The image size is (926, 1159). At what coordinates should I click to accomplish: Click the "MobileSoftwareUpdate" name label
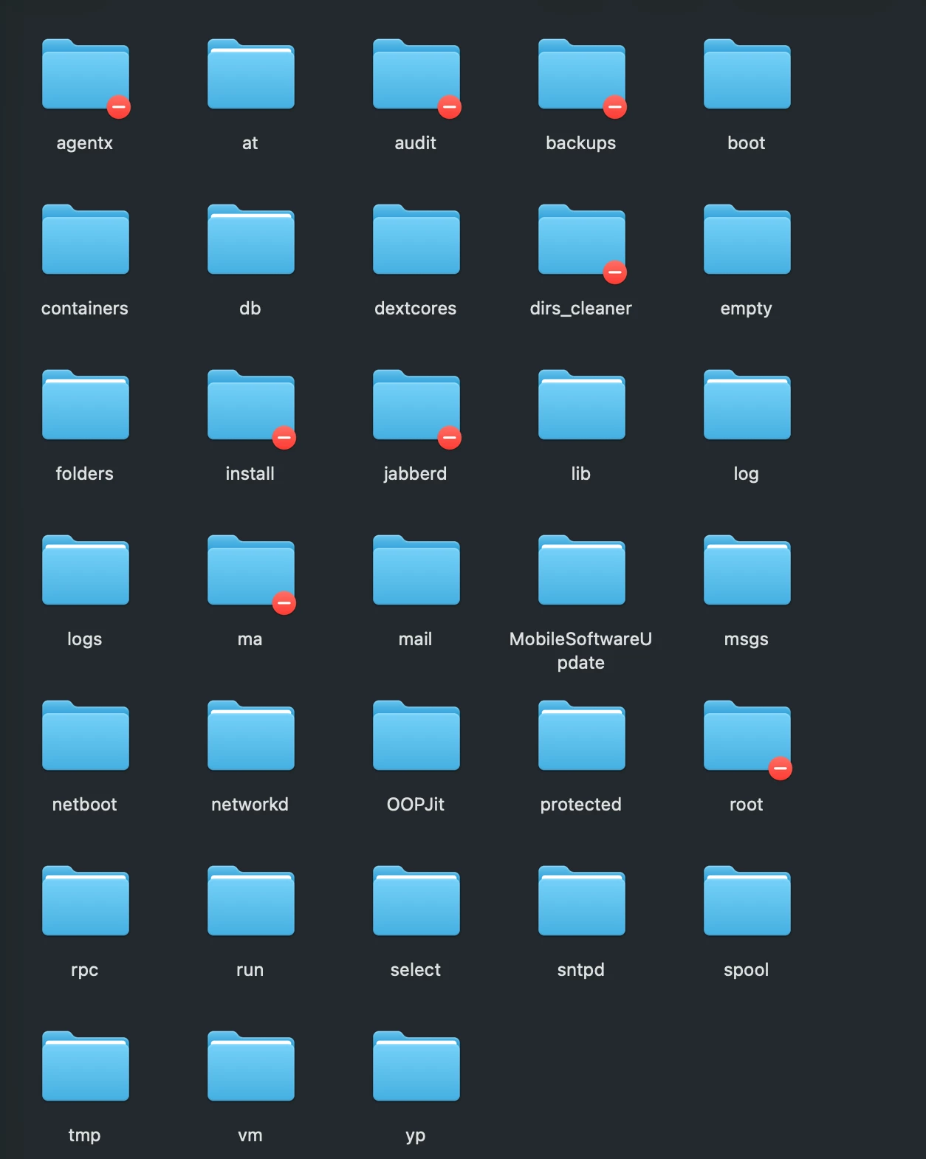[x=581, y=650]
